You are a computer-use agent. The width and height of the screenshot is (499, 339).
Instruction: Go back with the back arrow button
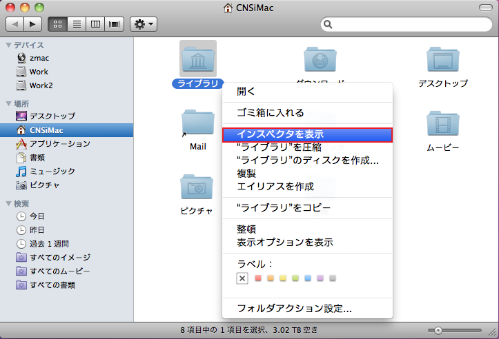(16, 24)
